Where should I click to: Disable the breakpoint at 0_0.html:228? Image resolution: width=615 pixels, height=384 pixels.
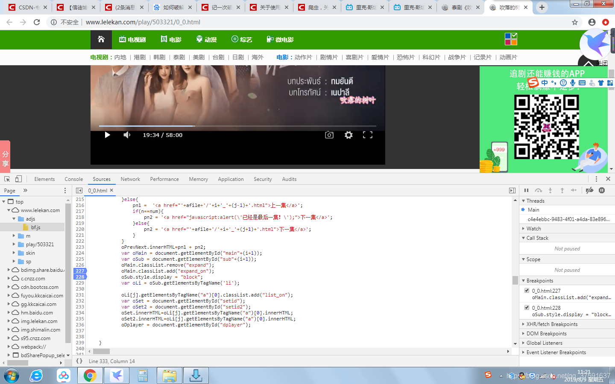pyautogui.click(x=527, y=307)
